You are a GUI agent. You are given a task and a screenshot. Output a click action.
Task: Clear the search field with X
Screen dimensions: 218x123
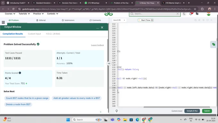(178, 14)
